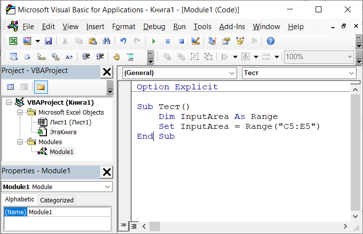Screen dimensions: 363x234
Task: Open Project Explorer toolbar icon
Action: [x=212, y=41]
